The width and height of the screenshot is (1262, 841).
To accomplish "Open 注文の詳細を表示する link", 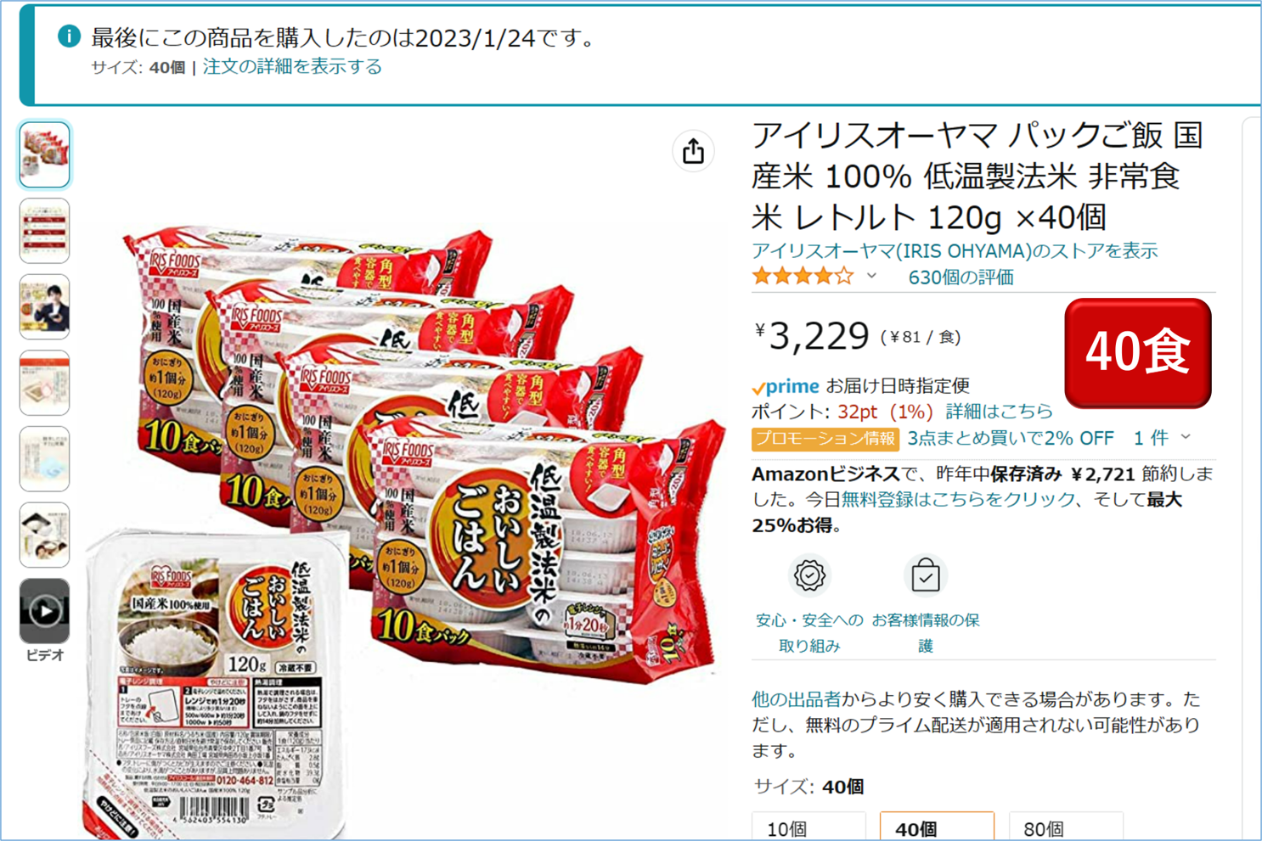I will point(292,66).
